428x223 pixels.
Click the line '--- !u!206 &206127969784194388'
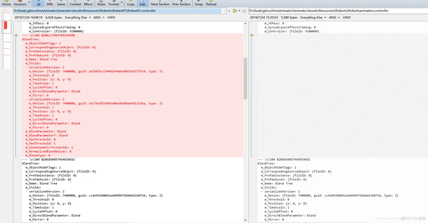pos(48,35)
